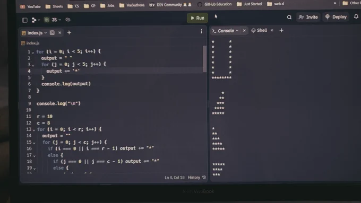Click the Invite button
361x203 pixels.
[308, 17]
